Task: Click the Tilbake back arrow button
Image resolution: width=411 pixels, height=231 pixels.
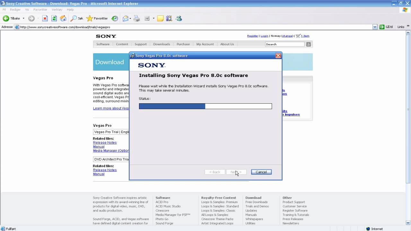Action: tap(11, 18)
